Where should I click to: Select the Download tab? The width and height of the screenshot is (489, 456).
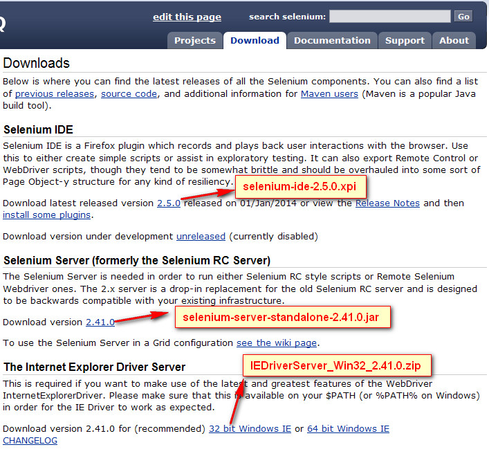pos(255,41)
